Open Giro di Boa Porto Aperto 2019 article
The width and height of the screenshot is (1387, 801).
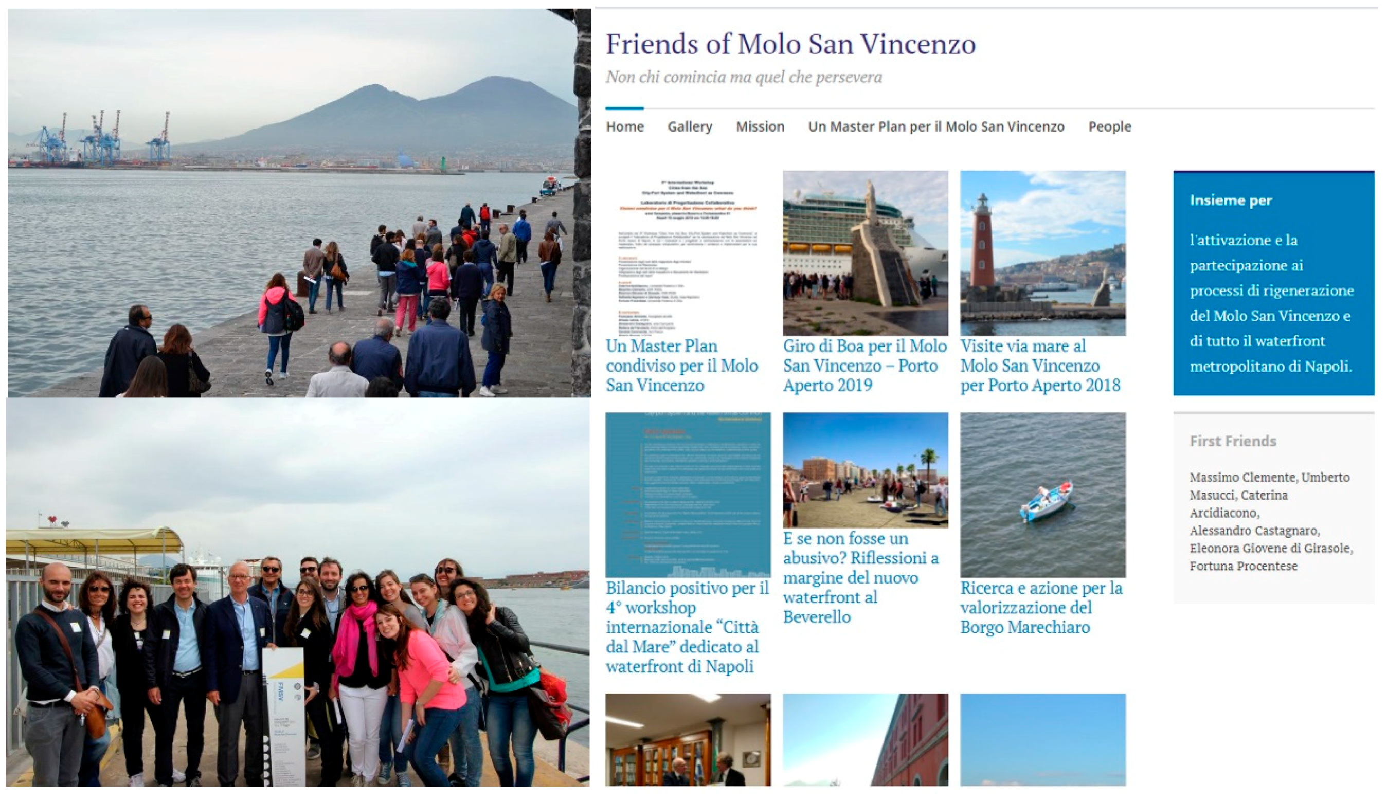point(865,366)
